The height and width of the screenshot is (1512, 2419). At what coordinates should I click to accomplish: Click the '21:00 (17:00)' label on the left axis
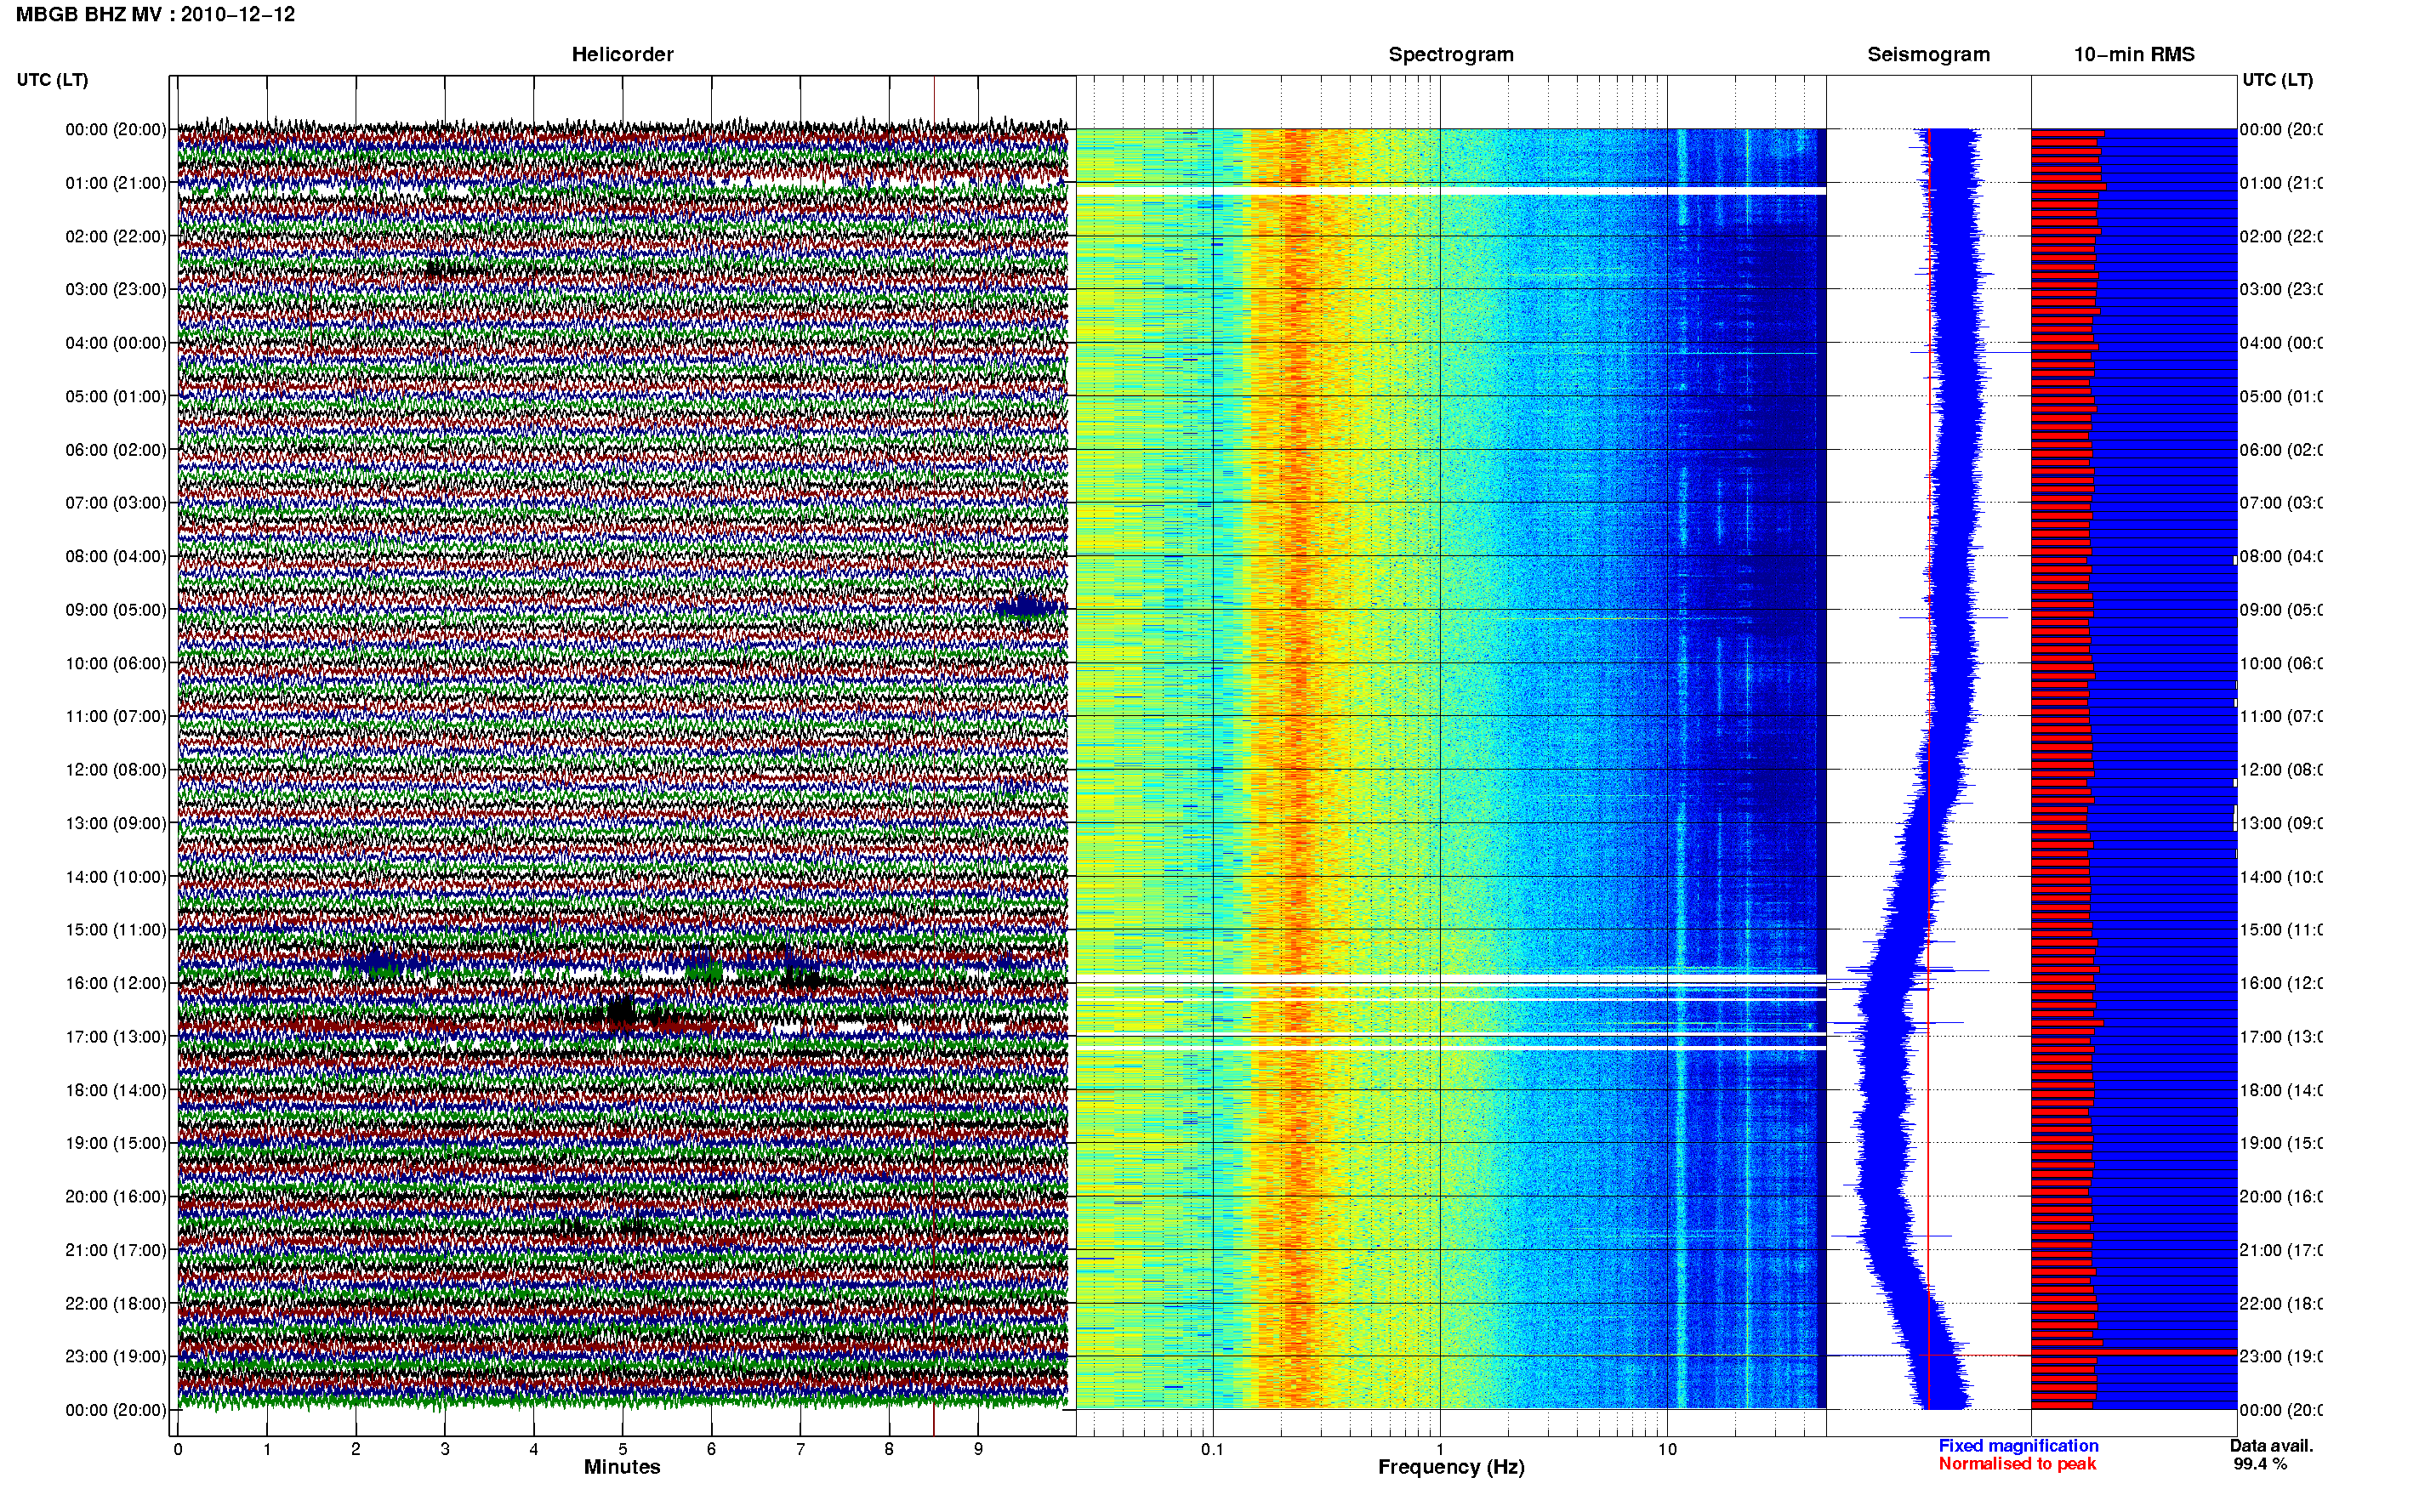pyautogui.click(x=116, y=1250)
